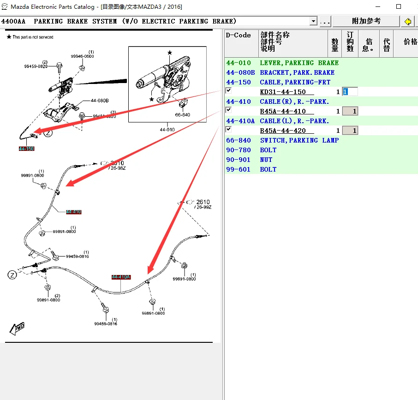Select the 90-780 BOLT row
Image resolution: width=418 pixels, height=400 pixels.
[321, 150]
